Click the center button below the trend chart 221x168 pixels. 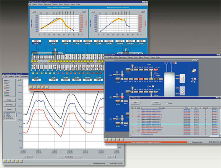(69, 157)
